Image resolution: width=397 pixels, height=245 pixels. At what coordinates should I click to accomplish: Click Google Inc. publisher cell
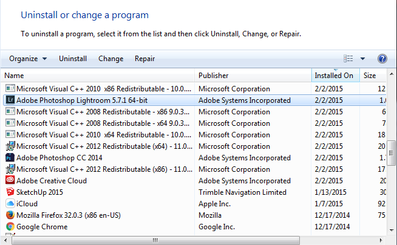coord(217,227)
